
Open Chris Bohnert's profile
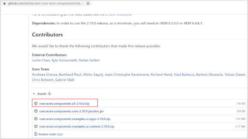(43, 80)
